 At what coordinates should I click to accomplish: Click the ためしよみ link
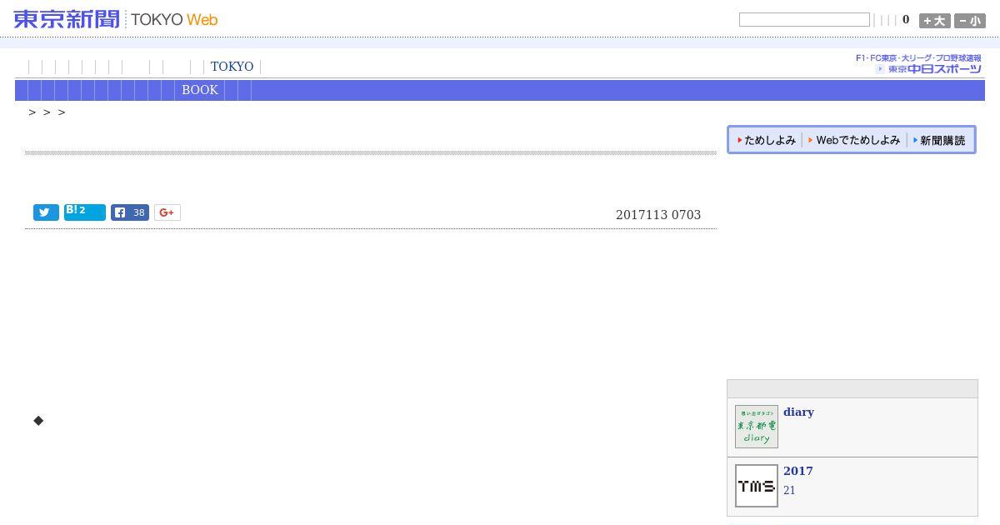coord(767,140)
